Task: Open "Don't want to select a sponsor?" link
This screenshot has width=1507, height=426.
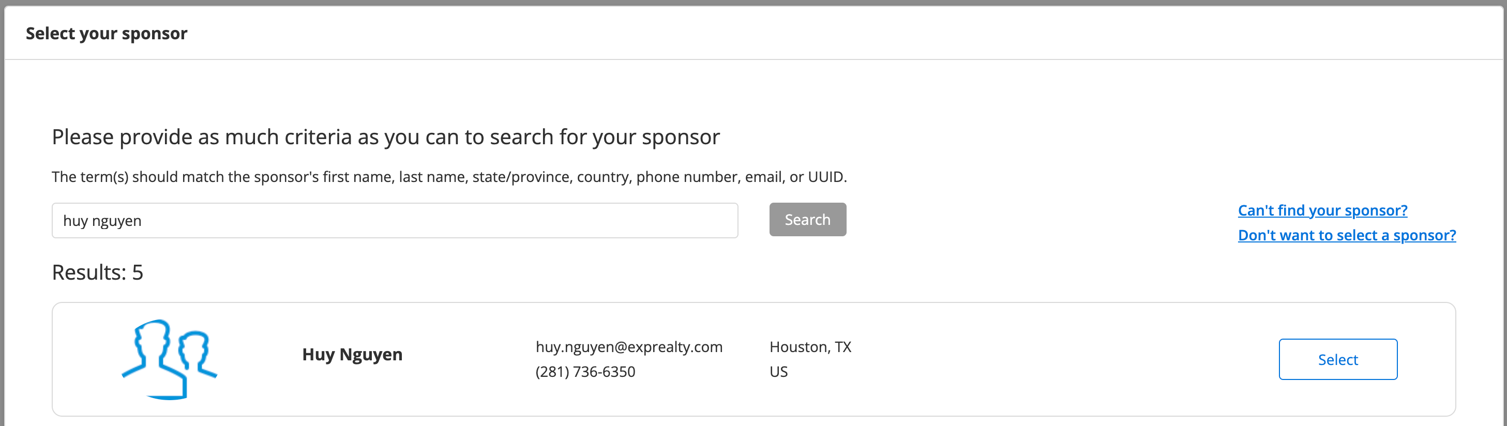Action: 1347,235
